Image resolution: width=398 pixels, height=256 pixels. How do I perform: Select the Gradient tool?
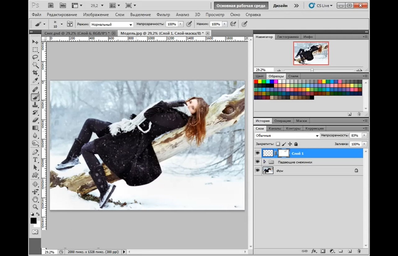click(35, 128)
